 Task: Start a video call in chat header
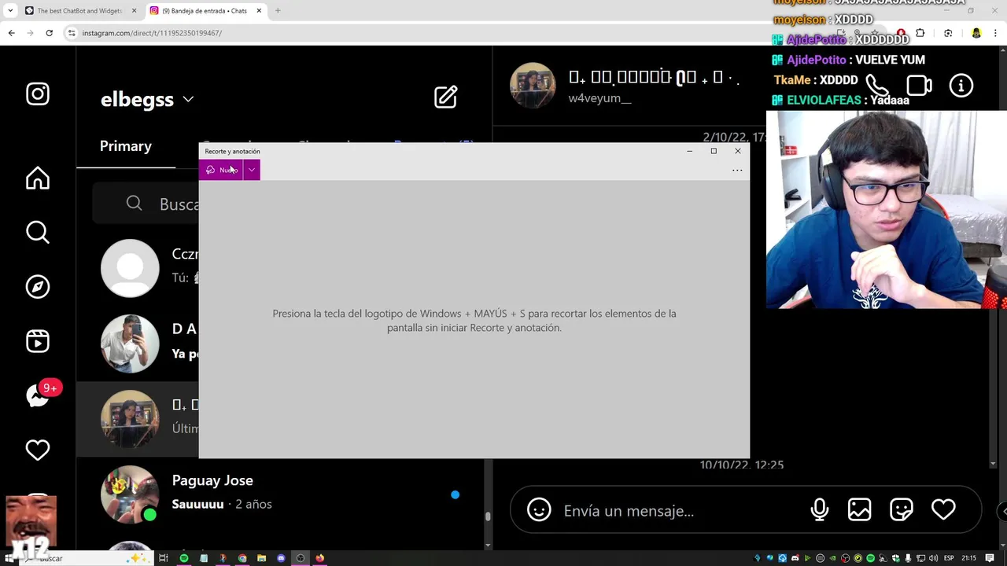(919, 86)
